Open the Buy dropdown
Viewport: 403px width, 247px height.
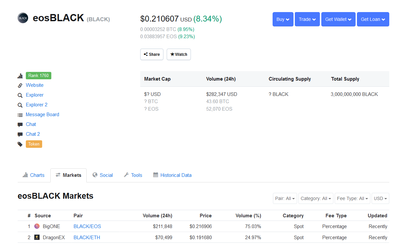click(x=283, y=19)
